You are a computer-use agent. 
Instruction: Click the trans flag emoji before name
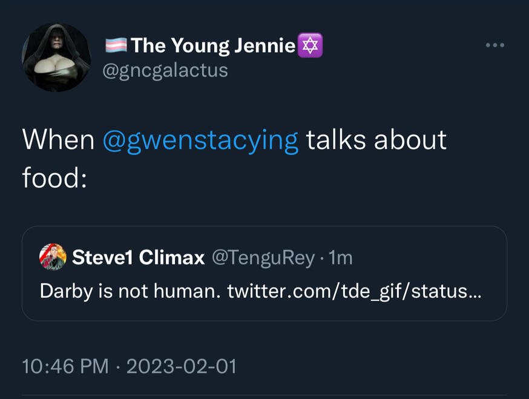(x=116, y=45)
